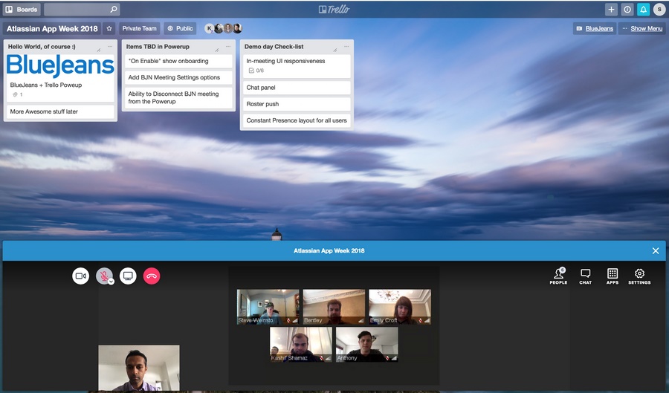The image size is (669, 393).
Task: Select Anthony video tile
Action: (367, 345)
